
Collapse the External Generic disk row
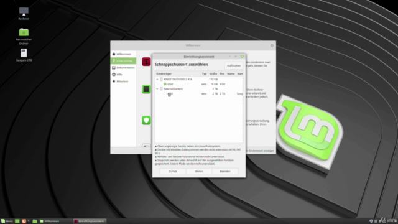coord(157,89)
